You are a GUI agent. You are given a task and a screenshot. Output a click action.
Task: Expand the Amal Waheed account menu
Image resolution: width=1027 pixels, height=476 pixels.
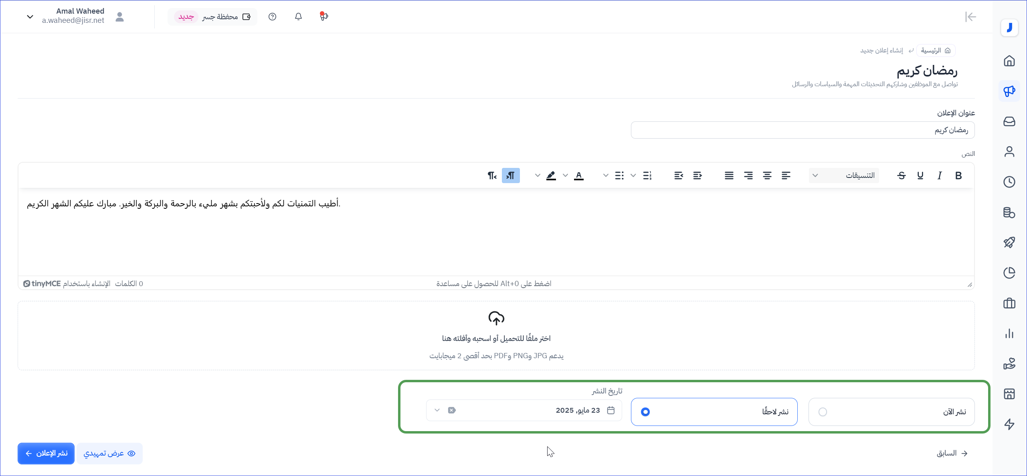pyautogui.click(x=30, y=16)
